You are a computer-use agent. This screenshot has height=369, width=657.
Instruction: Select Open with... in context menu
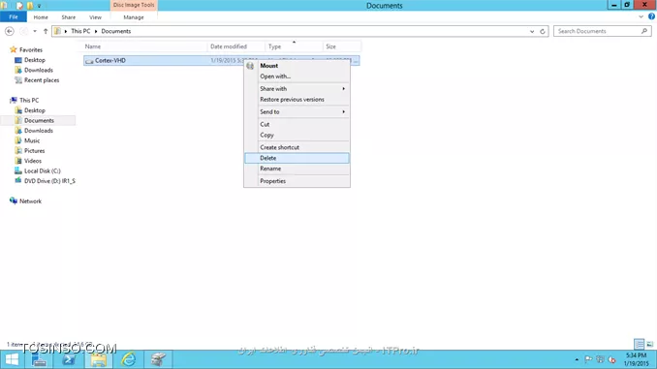pyautogui.click(x=297, y=77)
